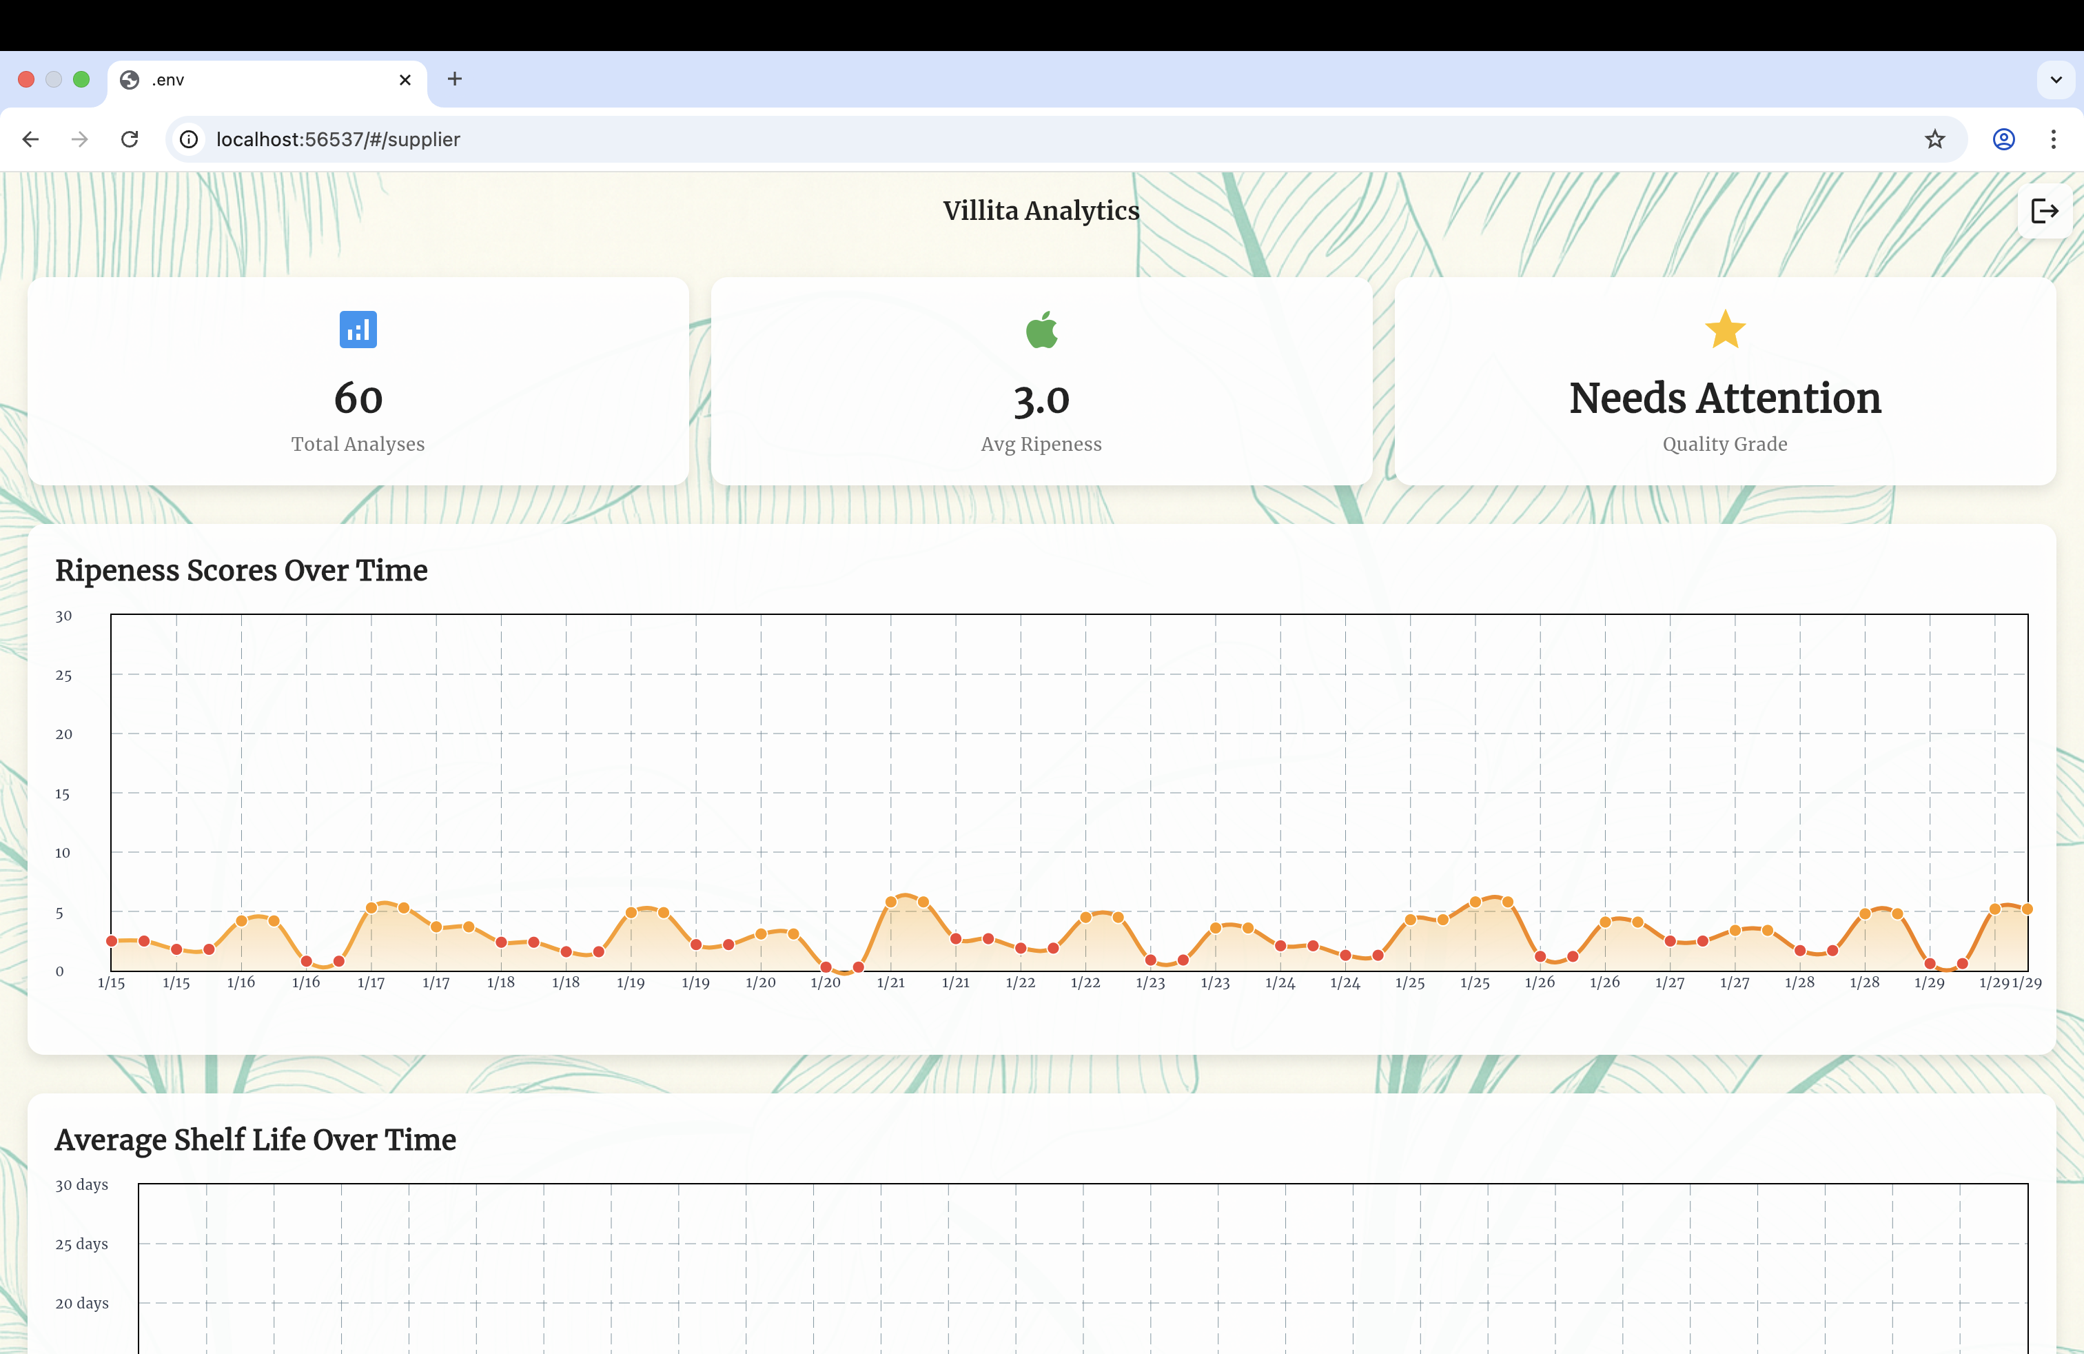Reload the page
The width and height of the screenshot is (2084, 1354).
[130, 139]
